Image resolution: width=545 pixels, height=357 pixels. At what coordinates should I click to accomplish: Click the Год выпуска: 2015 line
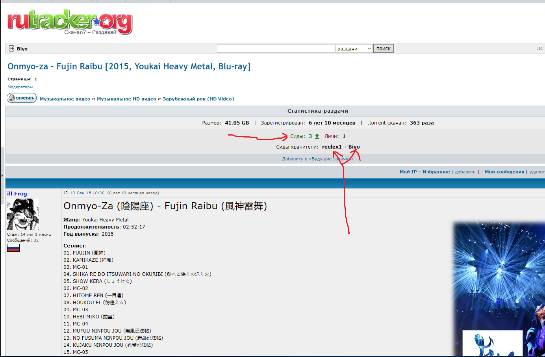tap(89, 234)
